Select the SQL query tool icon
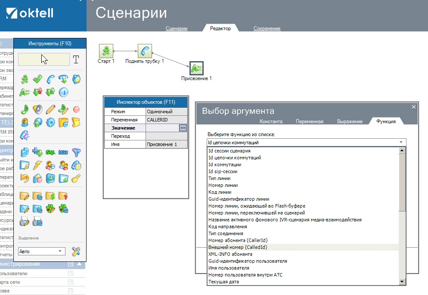The image size is (428, 295). tap(50, 152)
